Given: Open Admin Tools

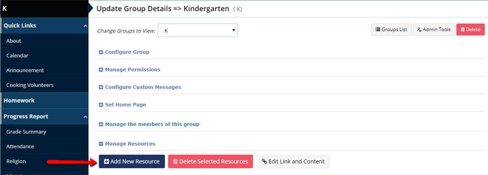Looking at the screenshot, I should click(434, 29).
